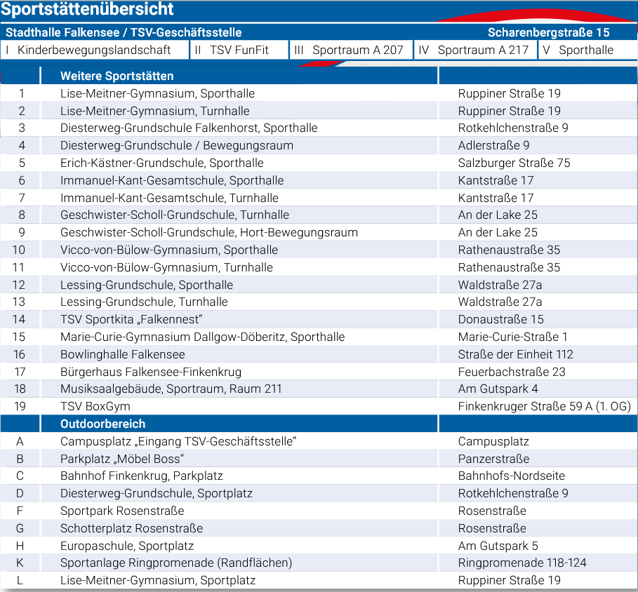
Task: Select the 'Donaustraße 15' address
Action: (501, 319)
